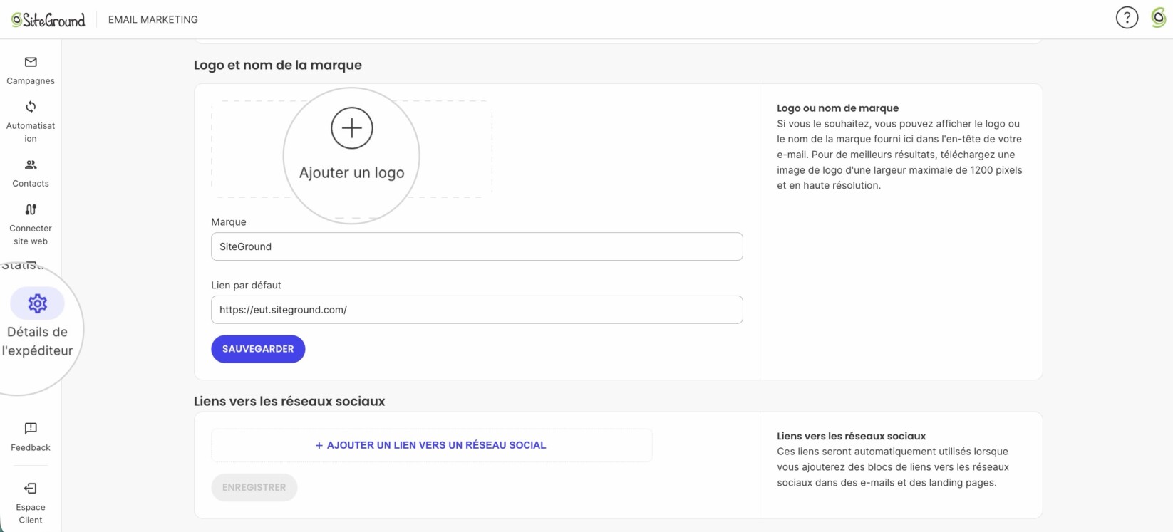Click the EMAIL MARKETING header text
The width and height of the screenshot is (1173, 532).
tap(153, 19)
